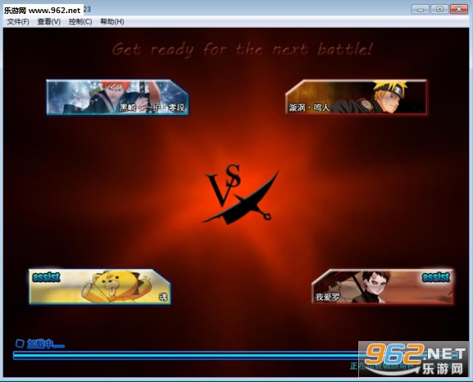
Task: Click the 加载中 loading text
Action: [x=46, y=343]
